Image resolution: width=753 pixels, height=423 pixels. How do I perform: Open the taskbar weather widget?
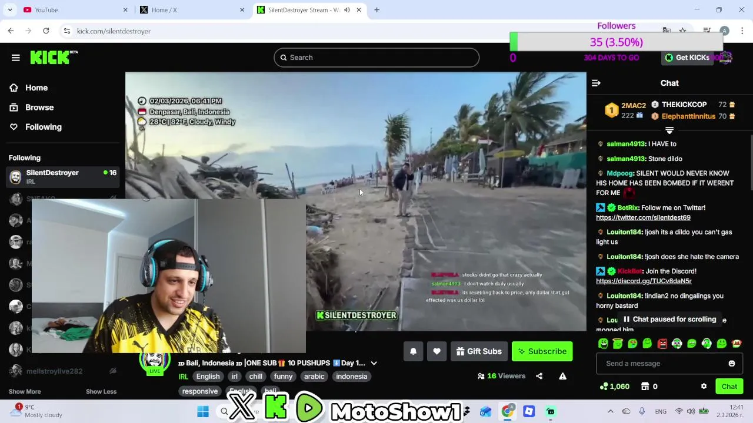point(36,411)
